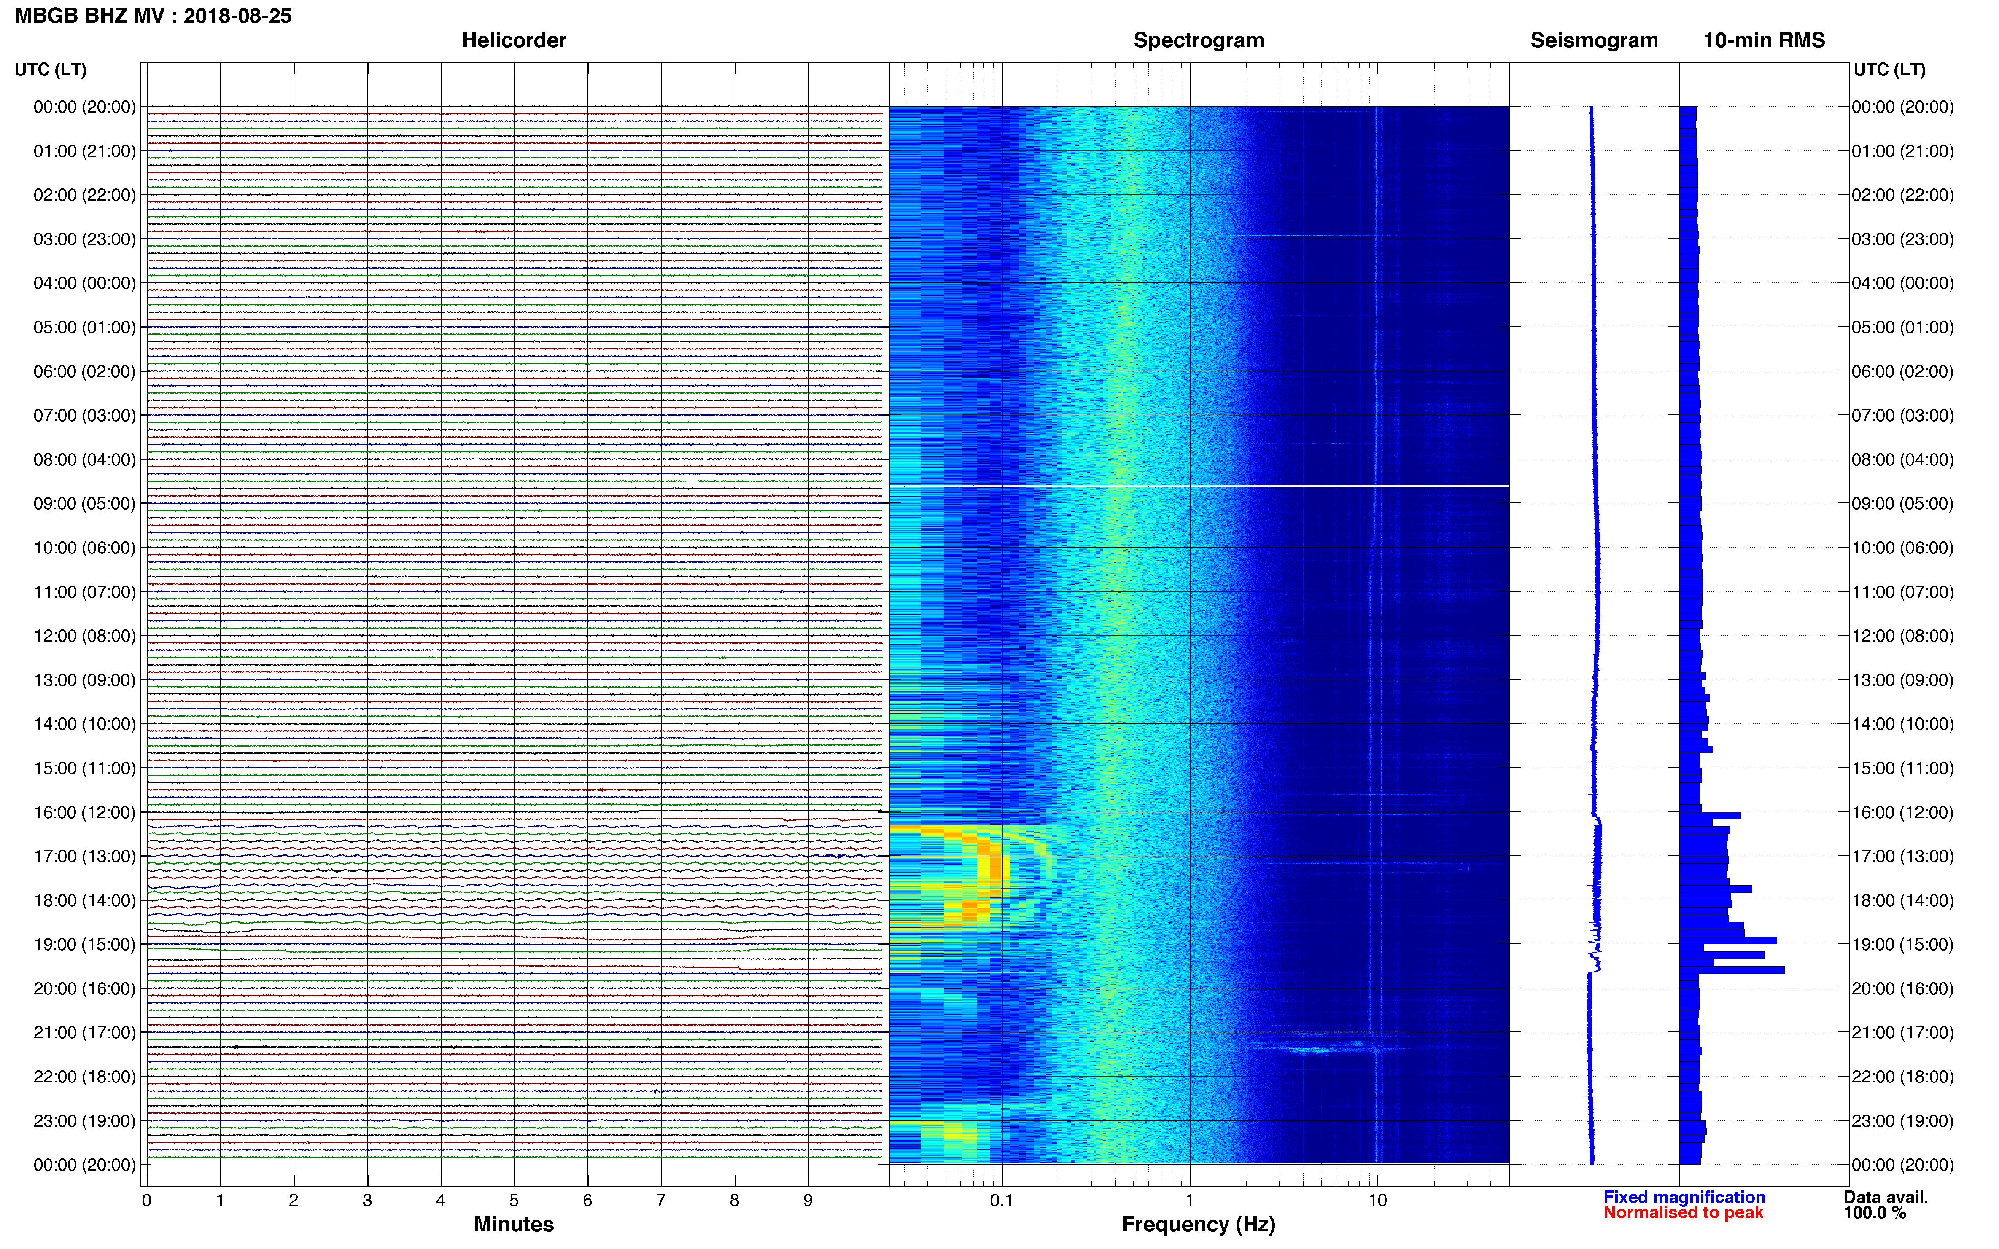Select left axis label '07:00 (03:00)'

(84, 416)
